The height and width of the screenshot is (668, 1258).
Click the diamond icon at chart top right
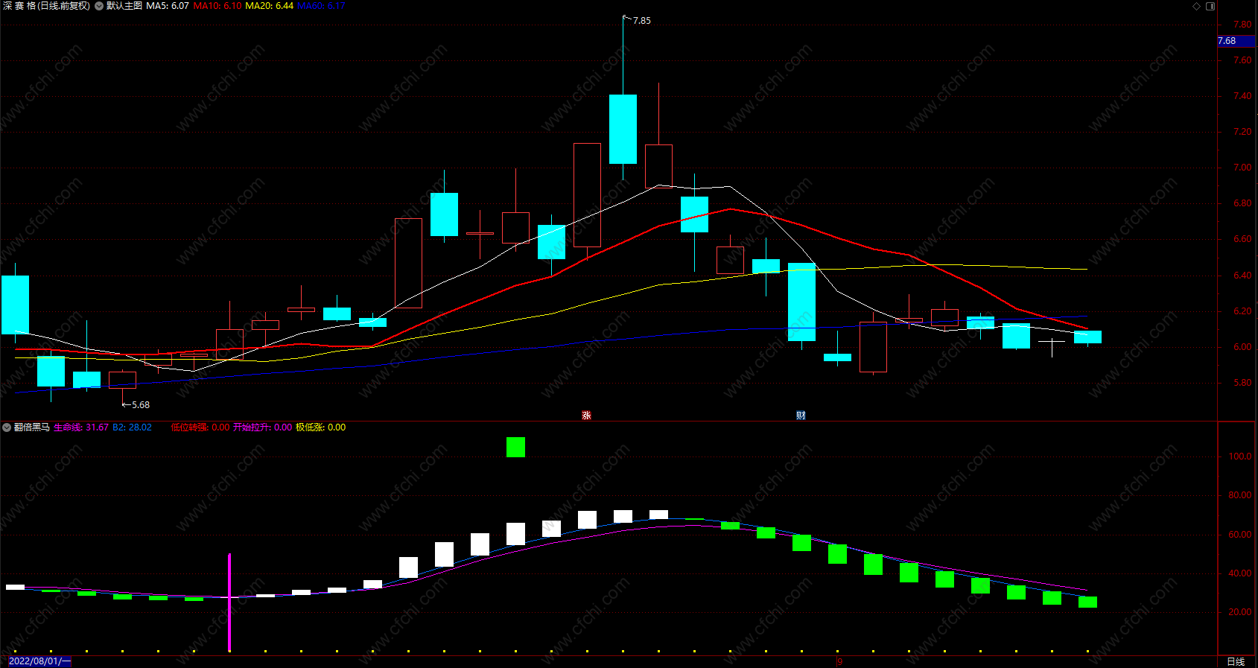pos(1197,6)
